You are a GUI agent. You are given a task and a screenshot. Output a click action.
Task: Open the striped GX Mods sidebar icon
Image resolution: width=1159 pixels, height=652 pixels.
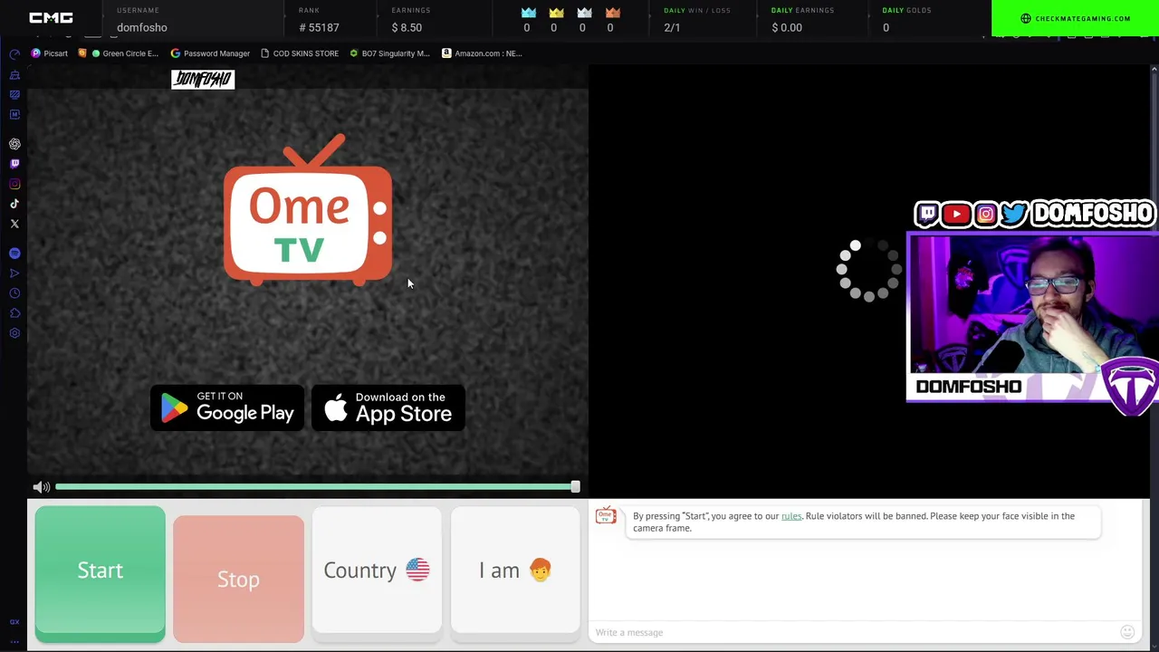pyautogui.click(x=14, y=94)
